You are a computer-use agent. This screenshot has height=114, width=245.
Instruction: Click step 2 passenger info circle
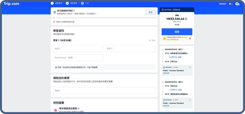coord(67,3)
